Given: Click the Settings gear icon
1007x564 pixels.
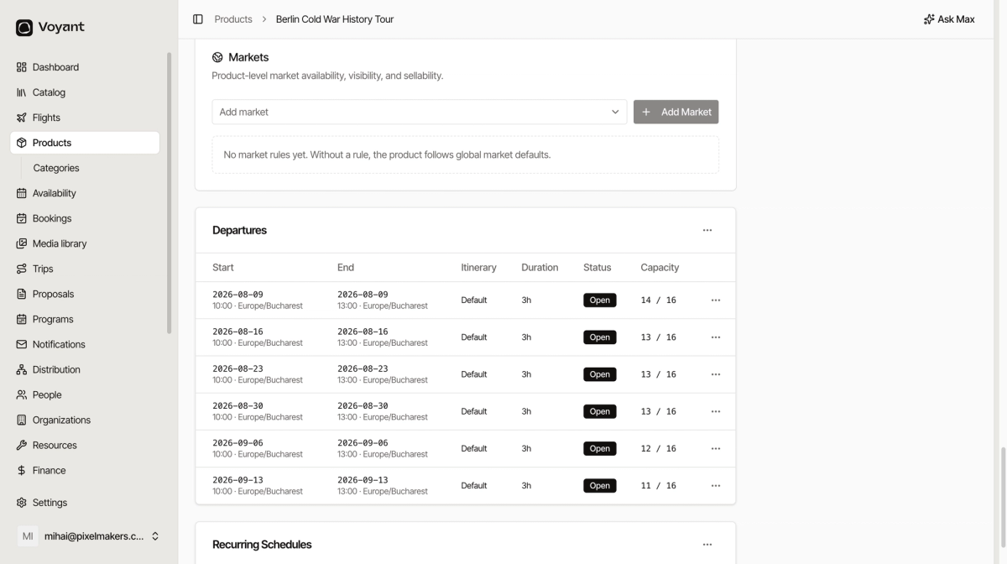Looking at the screenshot, I should tap(22, 503).
